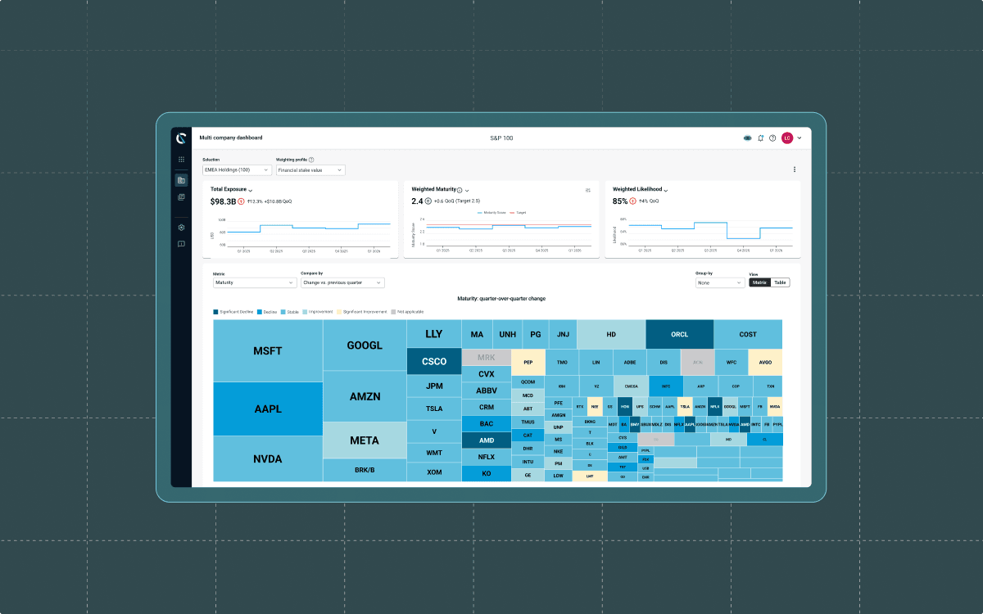This screenshot has height=614, width=983.
Task: Open the three-dot more options menu
Action: 794,169
